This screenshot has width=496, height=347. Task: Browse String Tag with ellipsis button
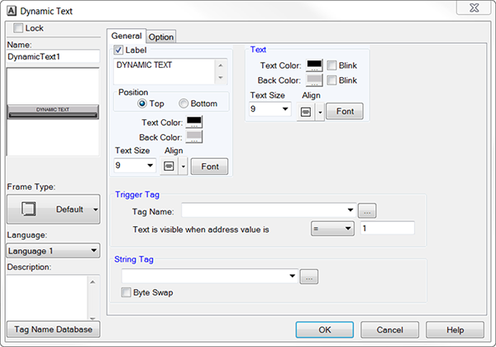pyautogui.click(x=309, y=277)
